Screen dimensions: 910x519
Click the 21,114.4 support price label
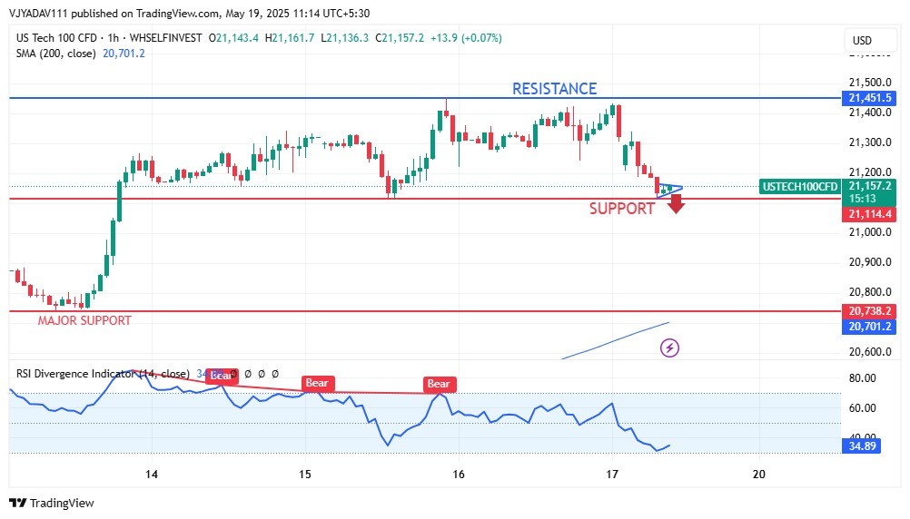click(x=869, y=214)
